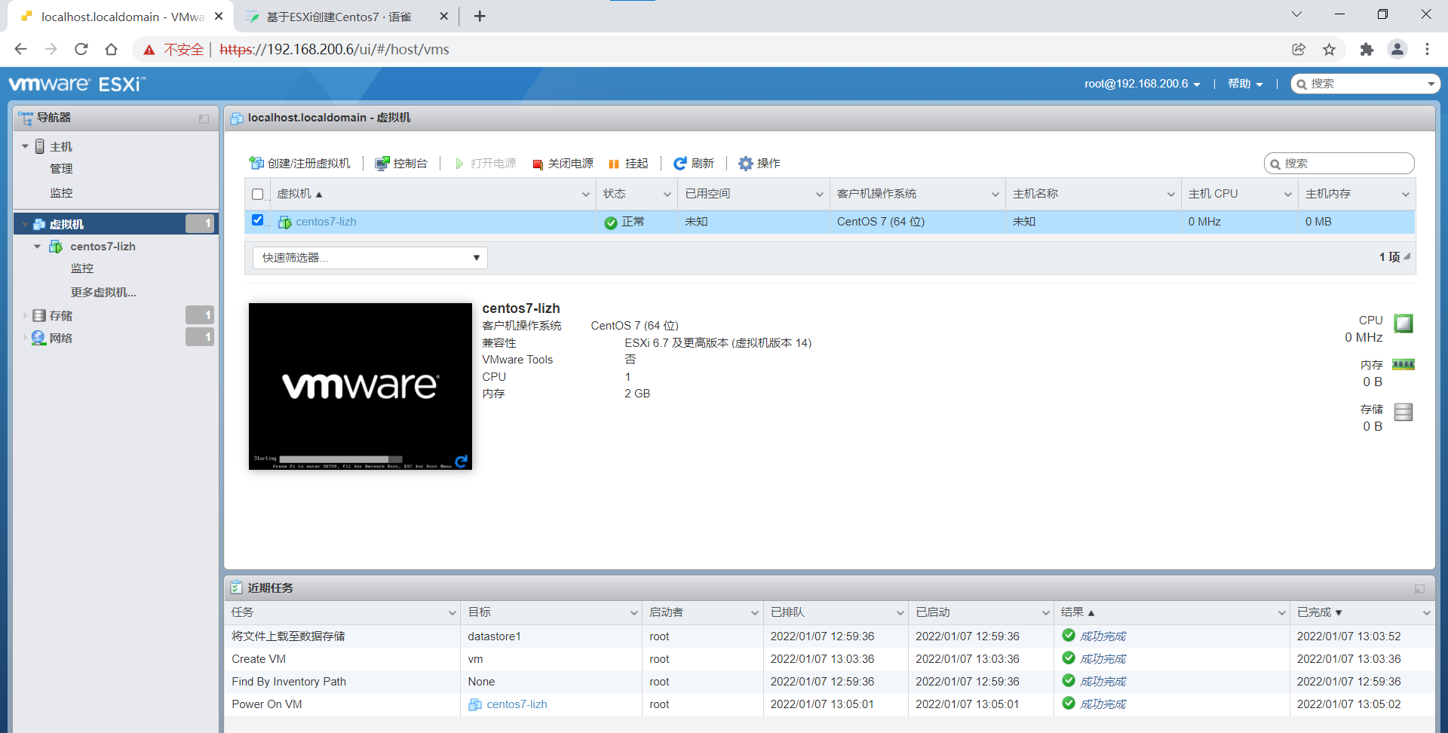Select 监控 under Host in navigator

(x=61, y=193)
